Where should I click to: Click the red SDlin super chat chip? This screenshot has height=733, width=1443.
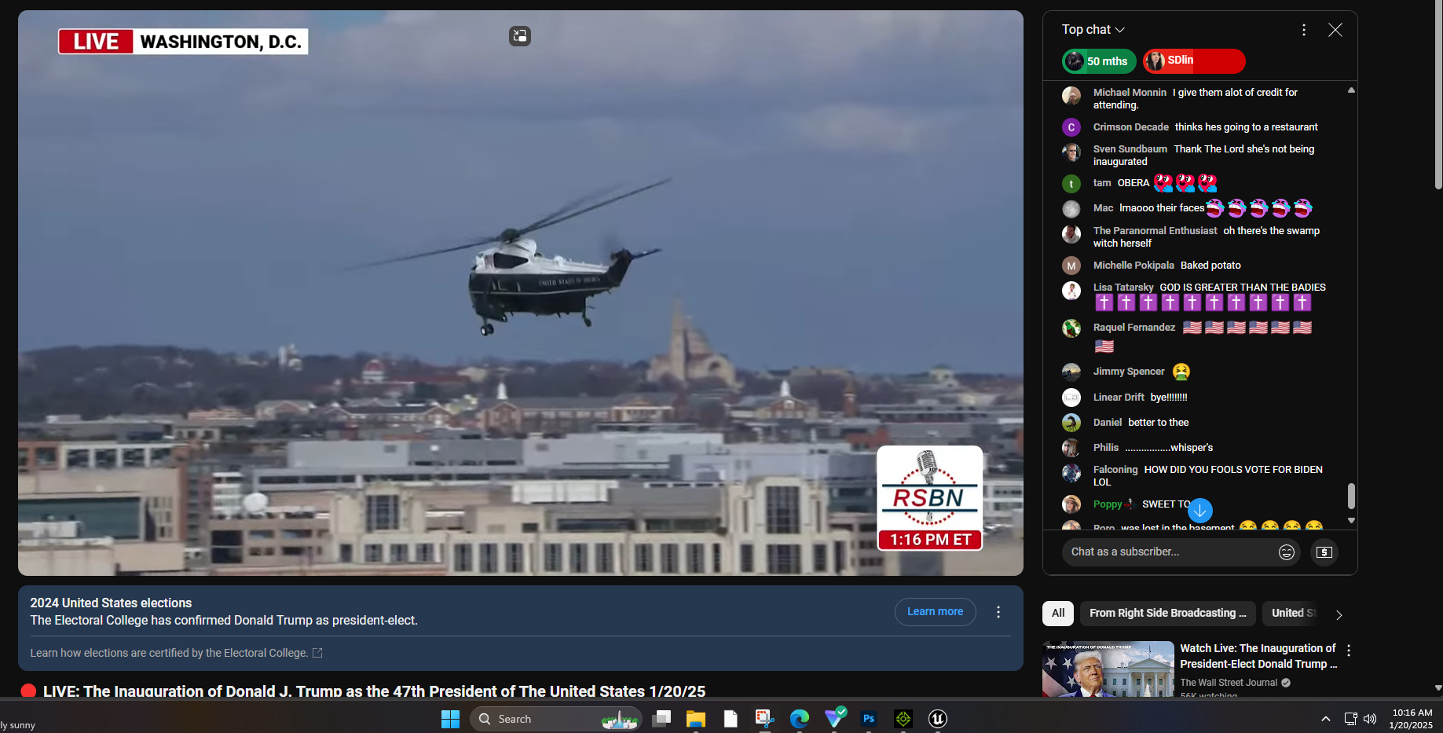[1194, 60]
